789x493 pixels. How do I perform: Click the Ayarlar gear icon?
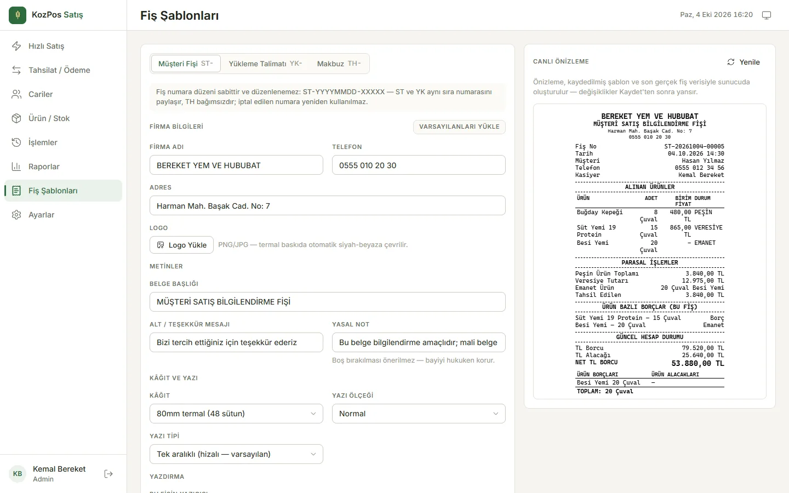pos(17,215)
